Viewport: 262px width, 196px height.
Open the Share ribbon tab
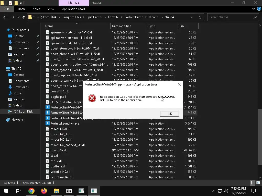[37, 9]
